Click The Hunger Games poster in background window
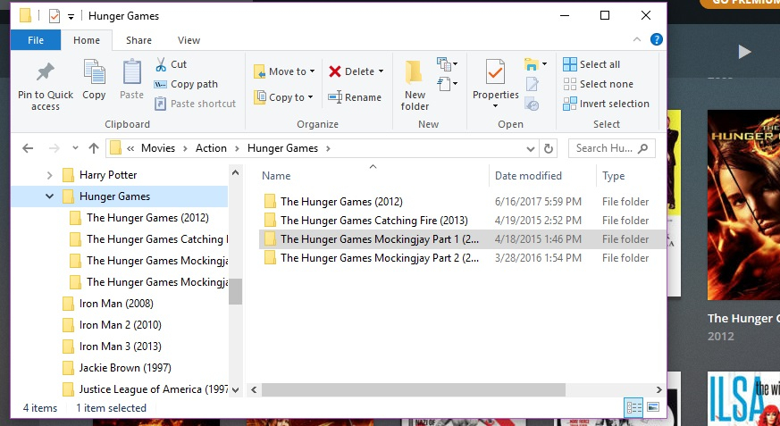 pyautogui.click(x=743, y=205)
